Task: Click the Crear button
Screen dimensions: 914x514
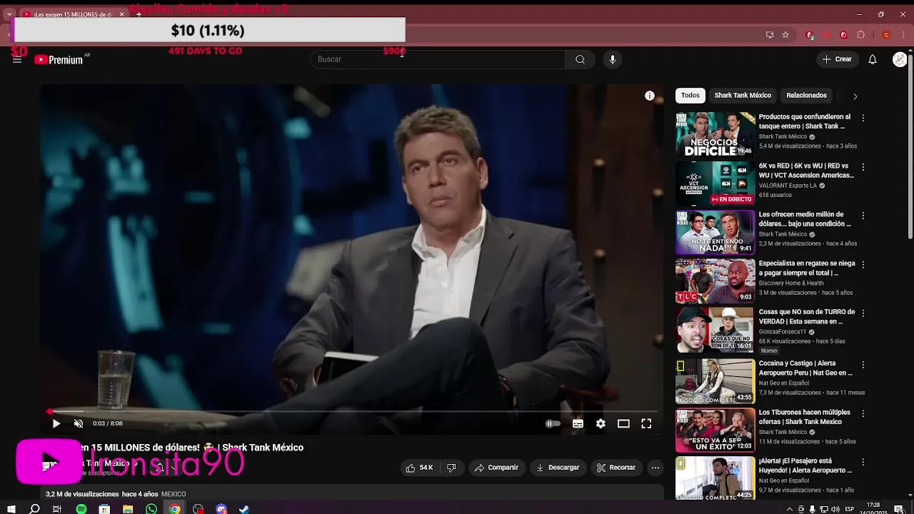Action: (x=837, y=59)
